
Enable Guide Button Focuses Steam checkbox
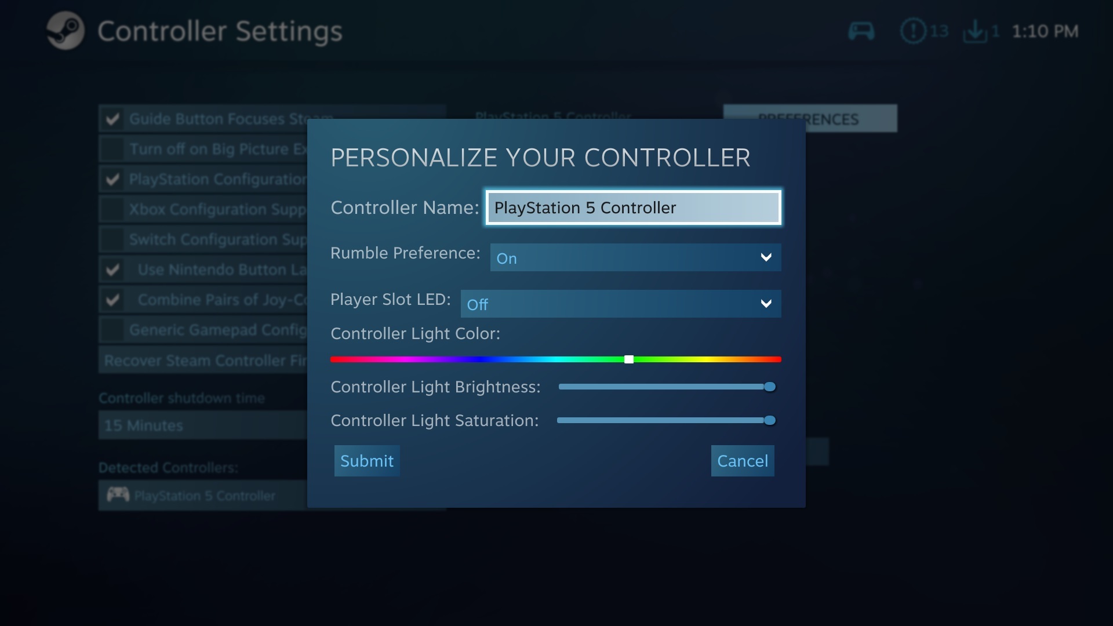click(x=112, y=118)
